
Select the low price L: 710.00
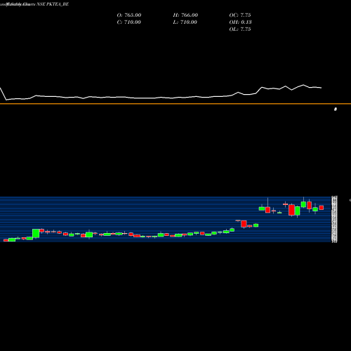[185, 22]
